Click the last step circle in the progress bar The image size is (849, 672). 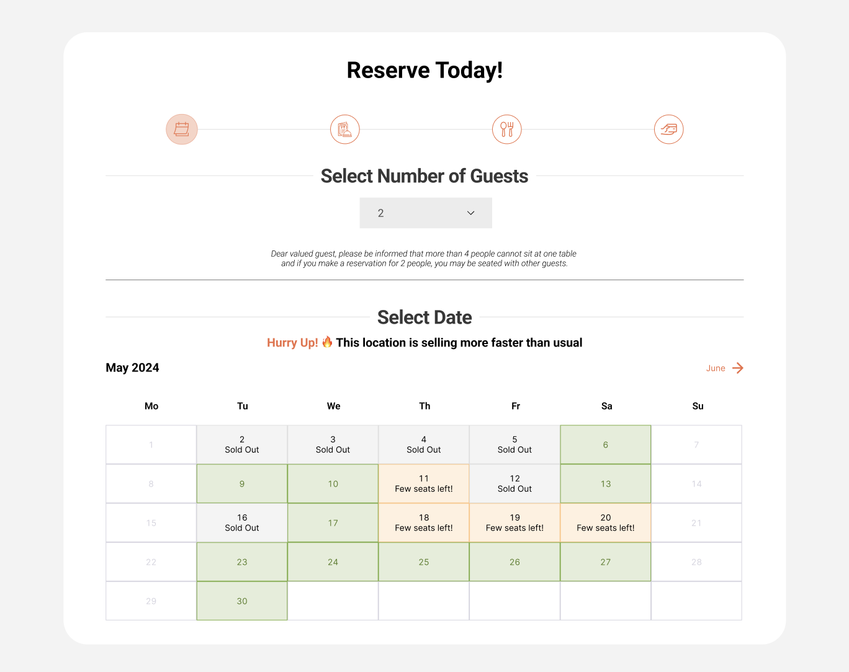668,129
